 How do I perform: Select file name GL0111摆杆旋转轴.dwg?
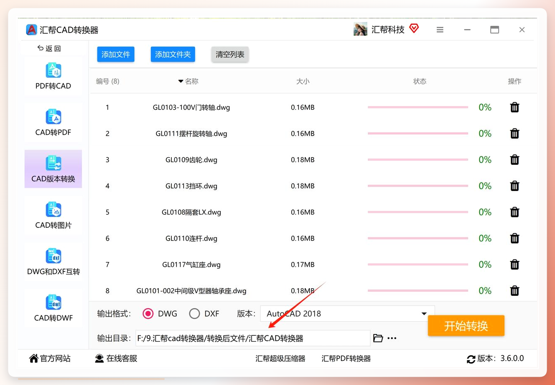coord(191,133)
